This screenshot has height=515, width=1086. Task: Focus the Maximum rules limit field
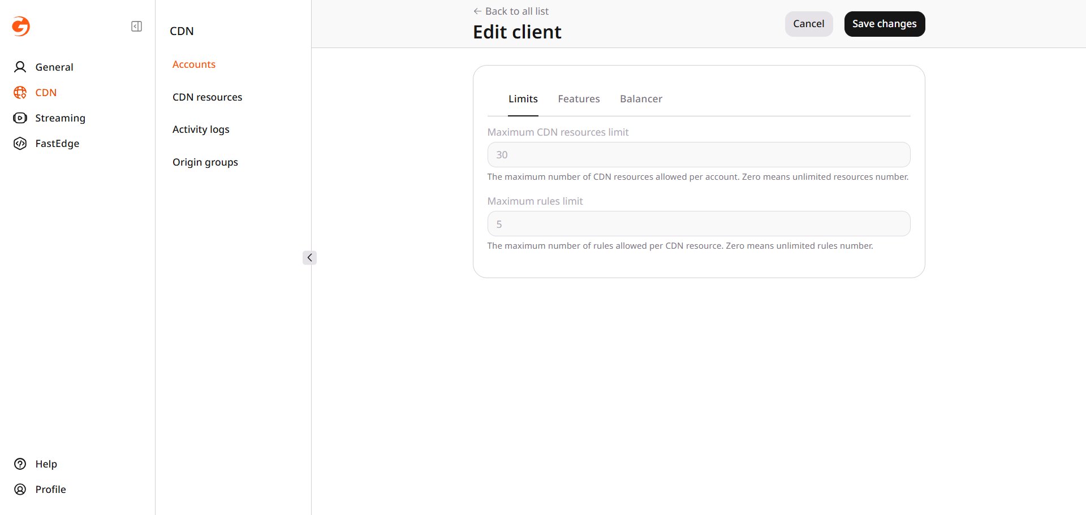click(699, 224)
